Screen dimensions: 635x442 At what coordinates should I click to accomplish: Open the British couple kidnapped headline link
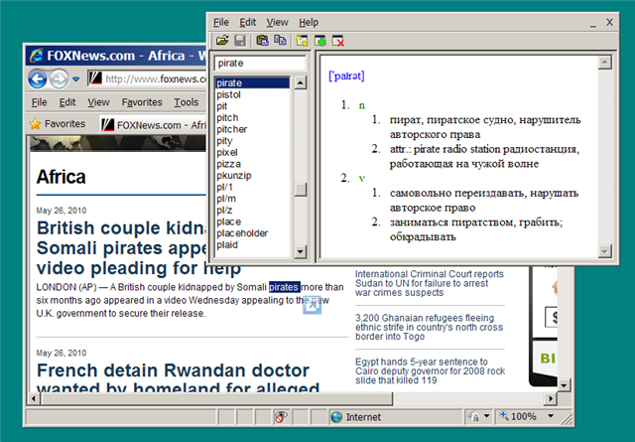point(139,247)
